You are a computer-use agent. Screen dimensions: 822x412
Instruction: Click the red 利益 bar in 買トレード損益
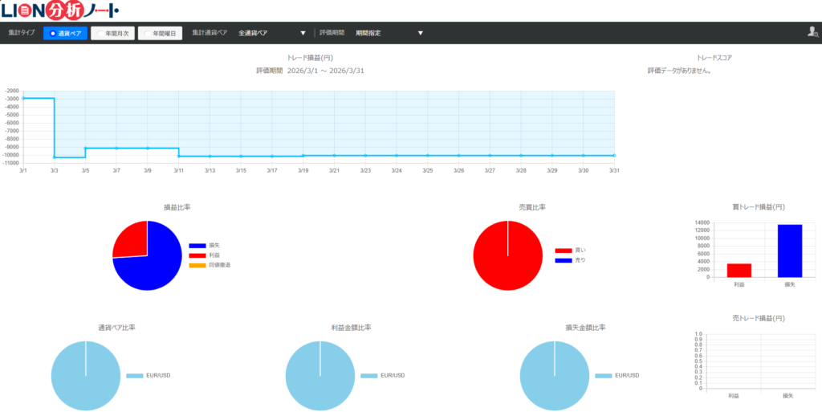click(739, 270)
